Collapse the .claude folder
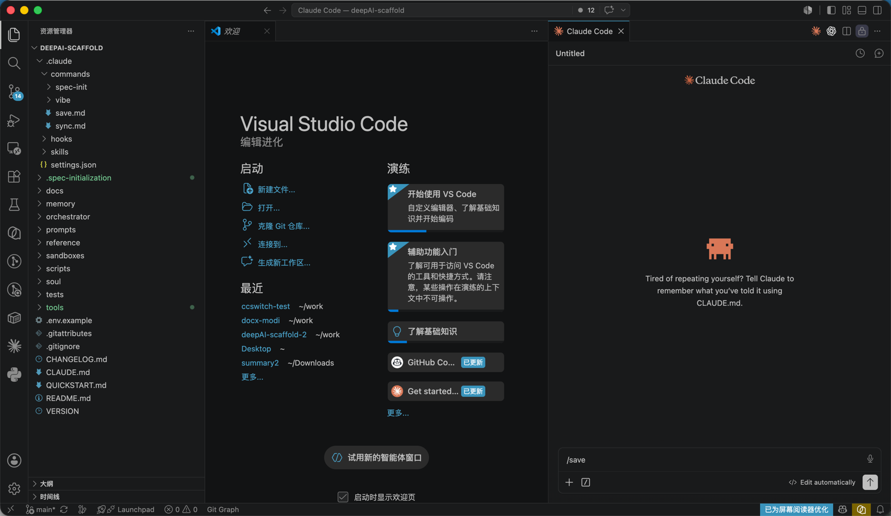The image size is (891, 516). (39, 61)
